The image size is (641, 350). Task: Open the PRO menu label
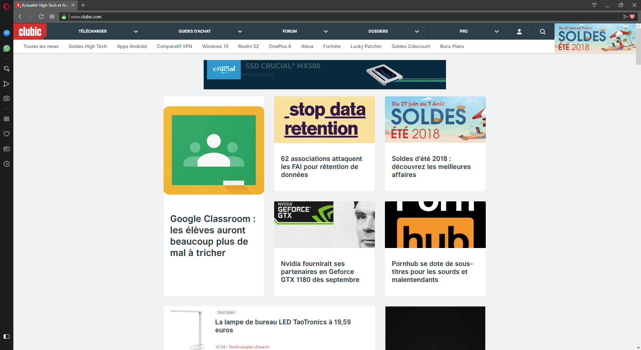(x=463, y=31)
